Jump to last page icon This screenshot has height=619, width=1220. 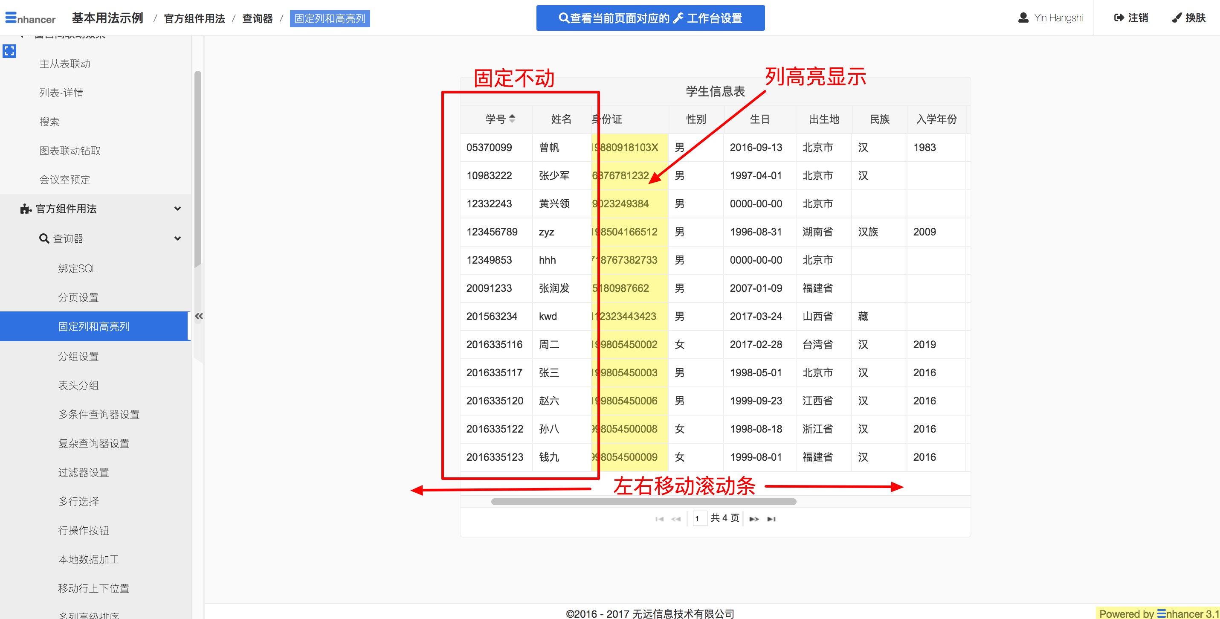[x=771, y=519]
